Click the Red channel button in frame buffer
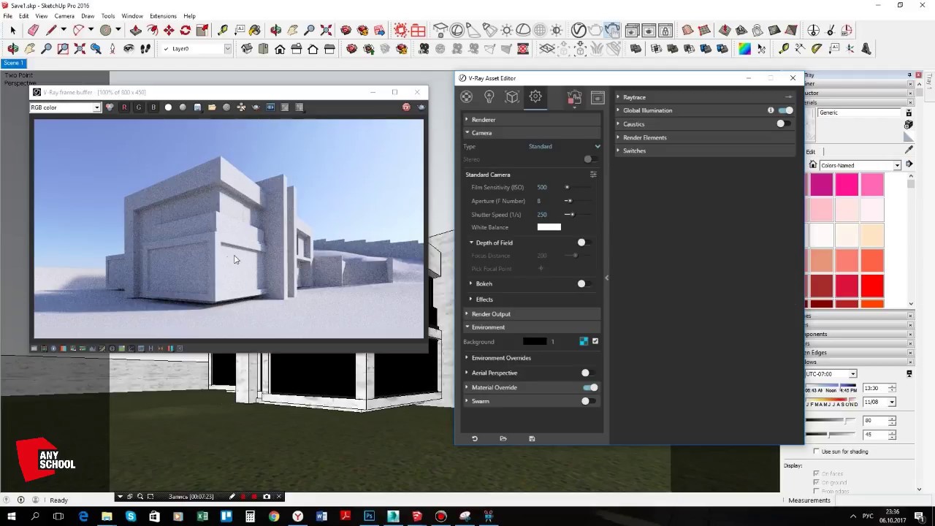Screen dimensions: 935x526 [124, 107]
